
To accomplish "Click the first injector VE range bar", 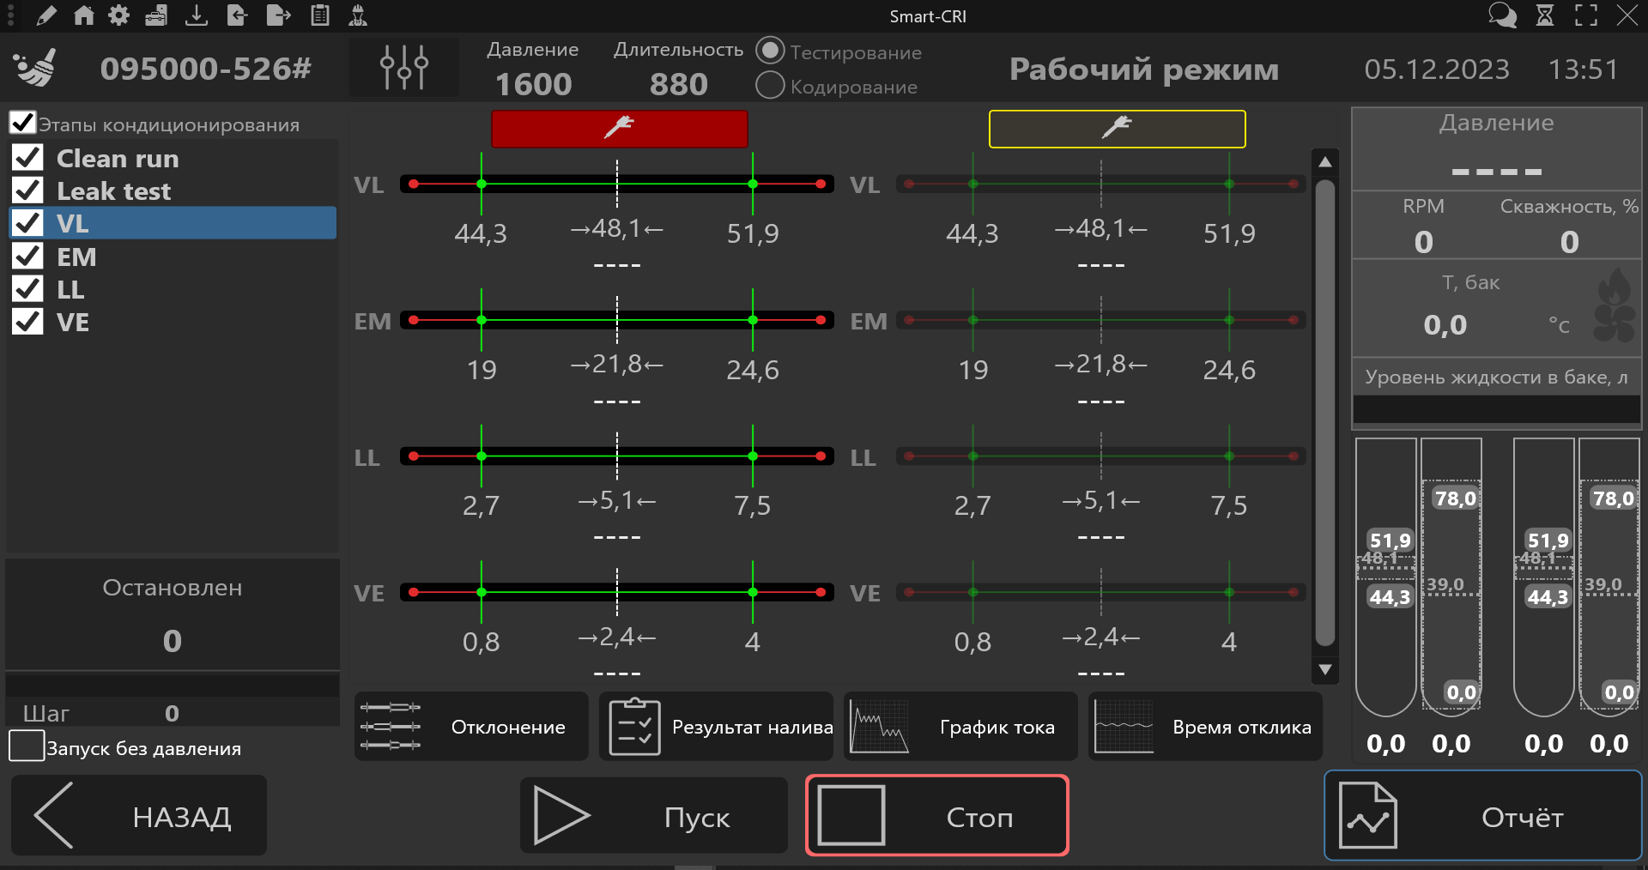I will 617,592.
